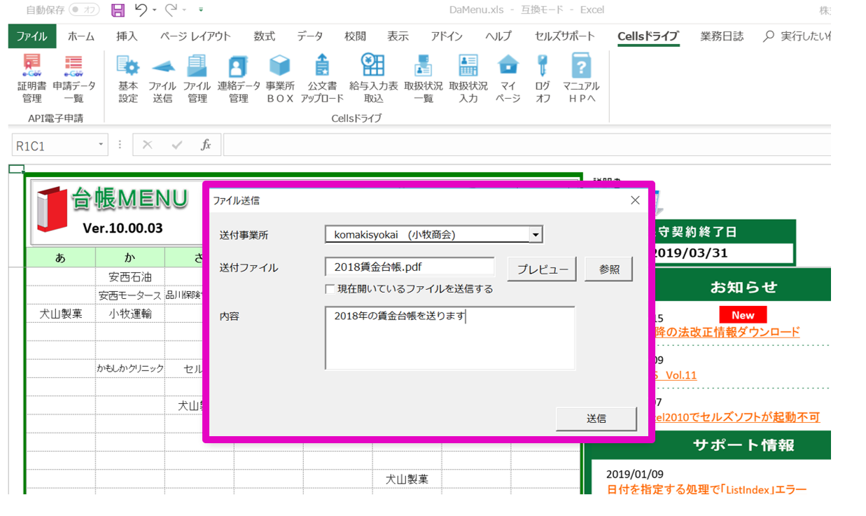This screenshot has height=516, width=866.
Task: Click the かもしかクリニック cell
Action: coord(130,368)
